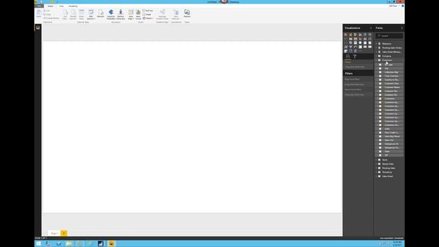
Task: Tick the Sales Terr field checkbox
Action: tap(380, 140)
